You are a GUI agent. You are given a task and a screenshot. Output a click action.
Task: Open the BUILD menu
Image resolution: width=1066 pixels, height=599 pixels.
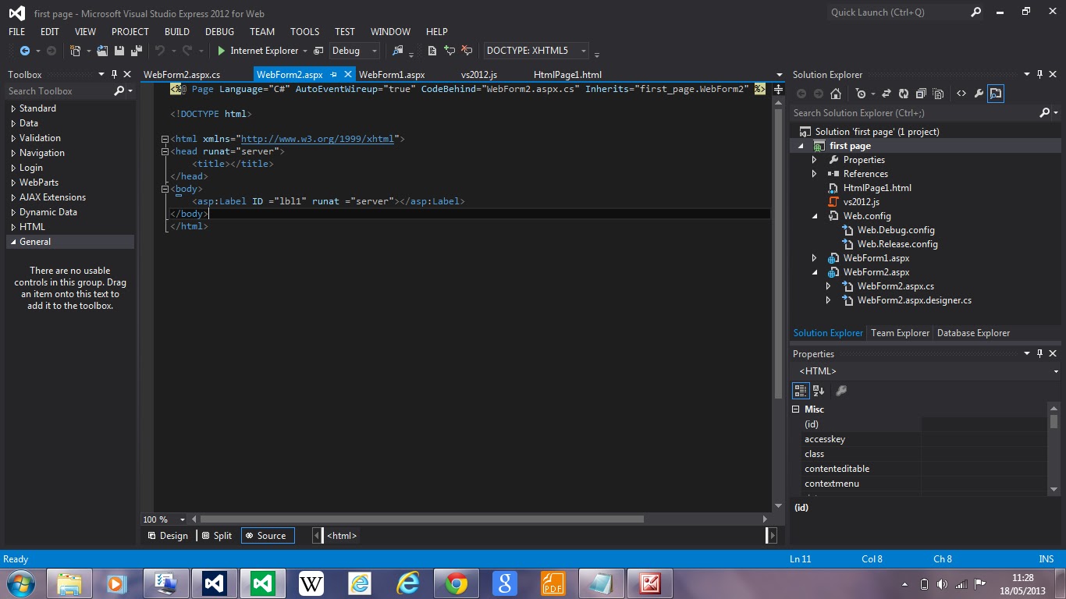pos(177,32)
